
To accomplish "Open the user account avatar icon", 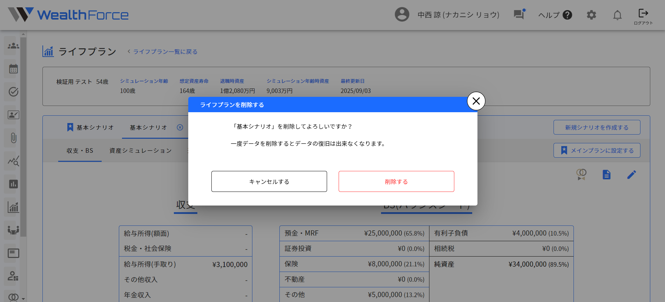I will tap(402, 15).
